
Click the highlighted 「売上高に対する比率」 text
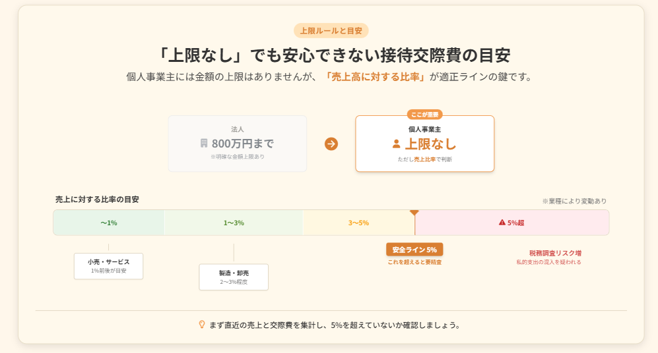pyautogui.click(x=376, y=76)
